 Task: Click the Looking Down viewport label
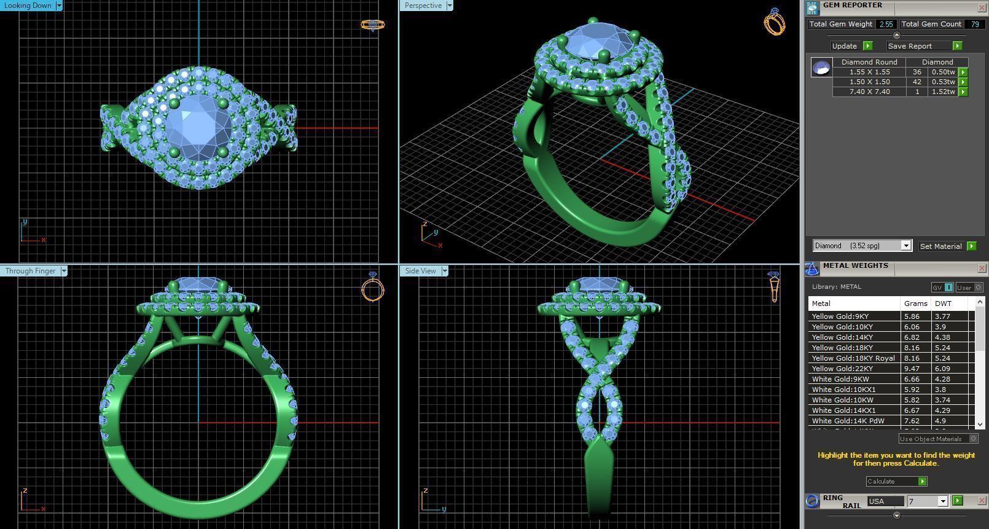28,6
